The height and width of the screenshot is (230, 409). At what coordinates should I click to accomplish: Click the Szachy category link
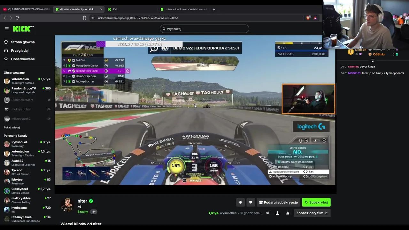pyautogui.click(x=82, y=212)
